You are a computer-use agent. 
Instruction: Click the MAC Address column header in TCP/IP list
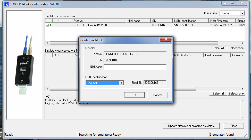[x=188, y=55]
